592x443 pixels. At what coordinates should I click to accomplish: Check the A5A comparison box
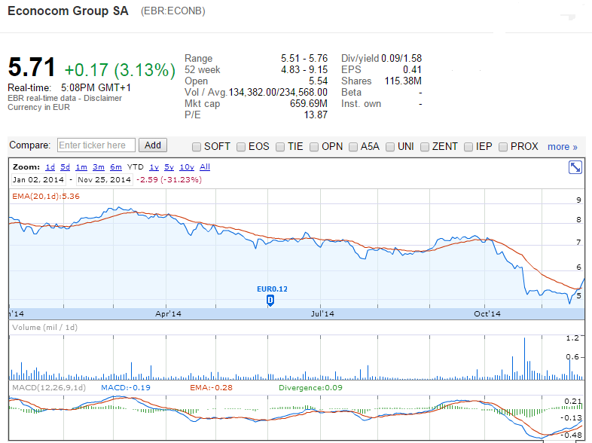[x=353, y=147]
